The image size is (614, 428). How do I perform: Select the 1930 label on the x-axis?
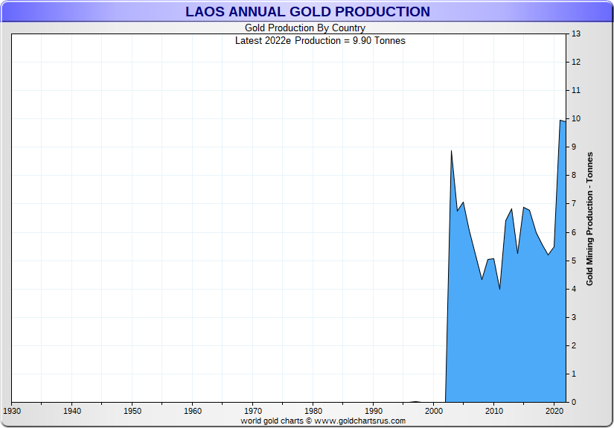click(12, 411)
